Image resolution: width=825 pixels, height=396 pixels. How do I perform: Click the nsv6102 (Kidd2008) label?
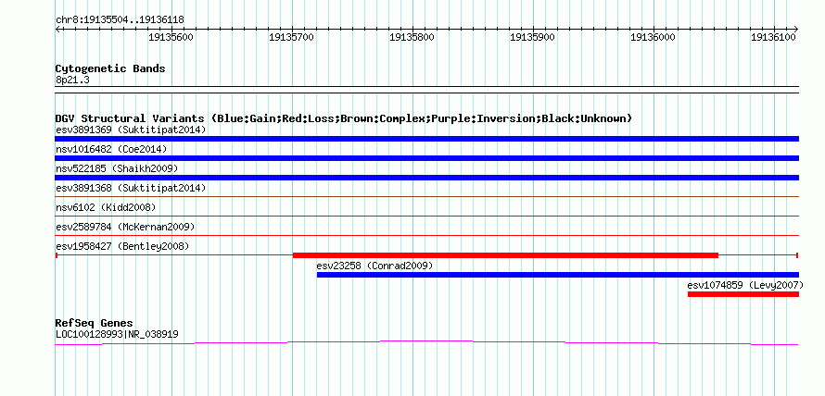pyautogui.click(x=106, y=207)
